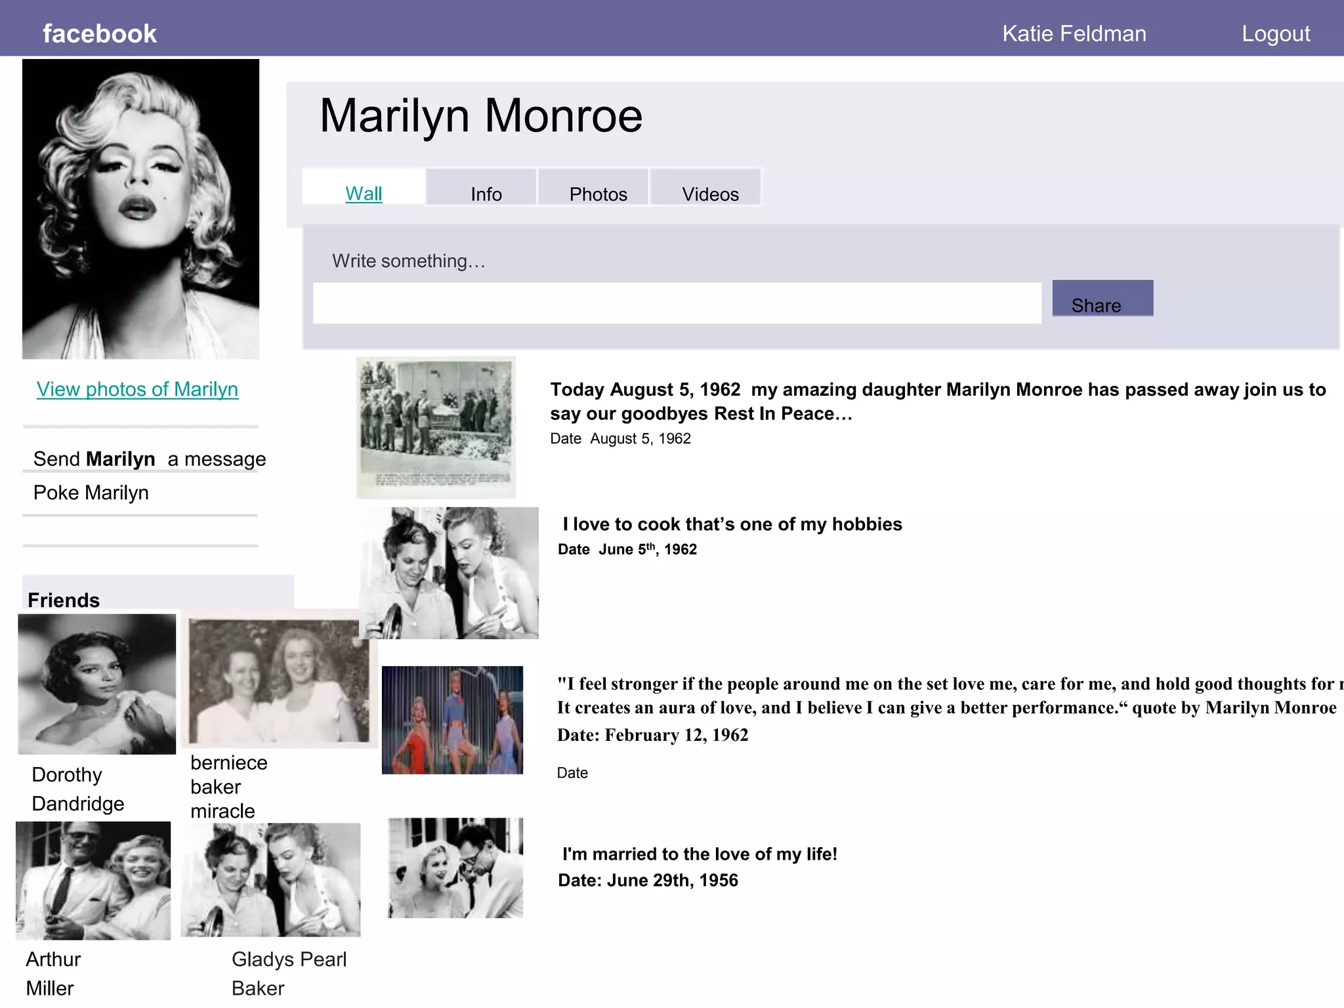Viewport: 1344px width, 1008px height.
Task: Switch to the Wall tab
Action: [x=364, y=194]
